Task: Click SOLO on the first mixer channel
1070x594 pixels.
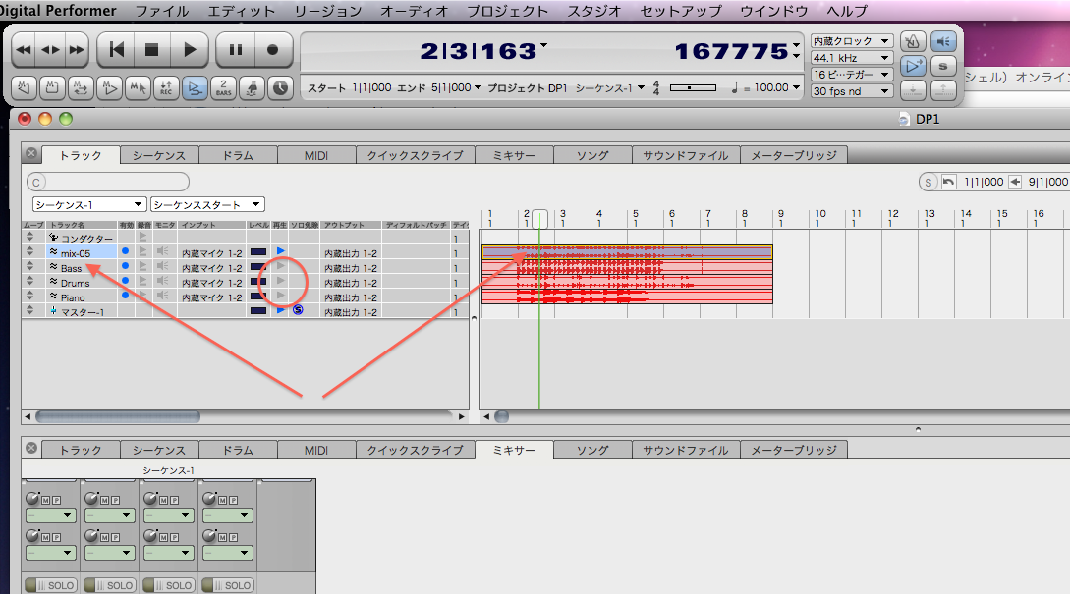Action: (50, 585)
